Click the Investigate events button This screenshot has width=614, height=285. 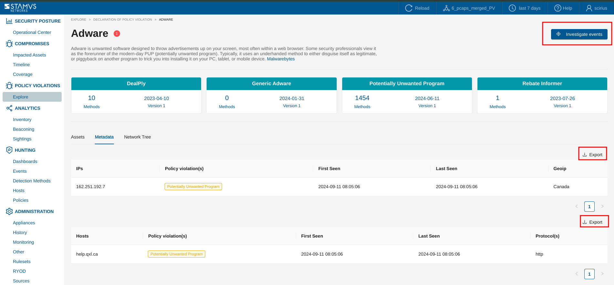tap(579, 34)
